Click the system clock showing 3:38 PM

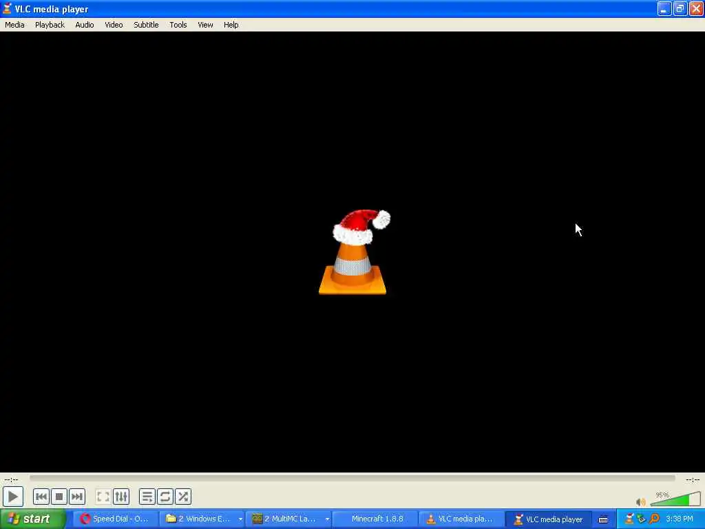[x=680, y=519]
